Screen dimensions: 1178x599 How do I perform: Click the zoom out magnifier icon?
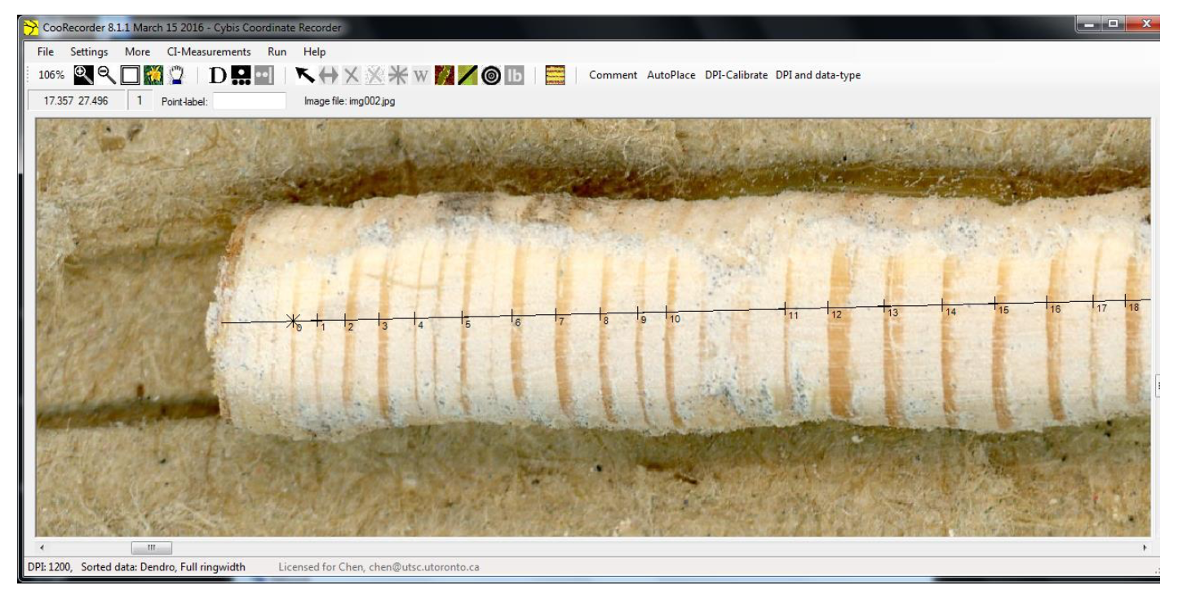point(108,75)
